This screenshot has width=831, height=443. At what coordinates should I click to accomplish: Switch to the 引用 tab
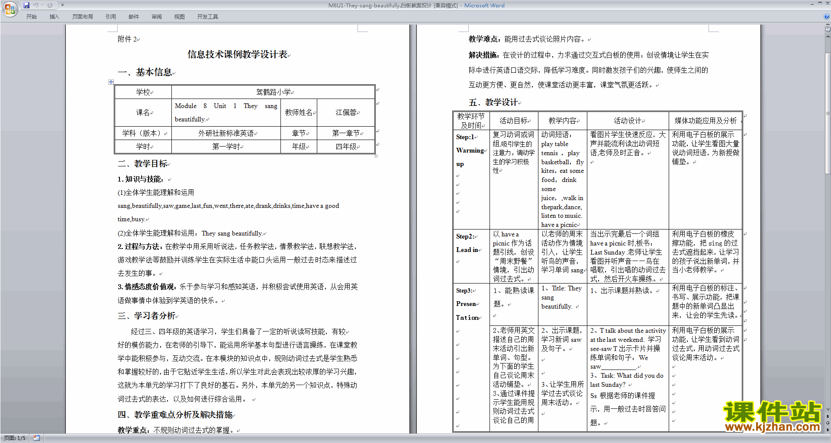pos(110,17)
